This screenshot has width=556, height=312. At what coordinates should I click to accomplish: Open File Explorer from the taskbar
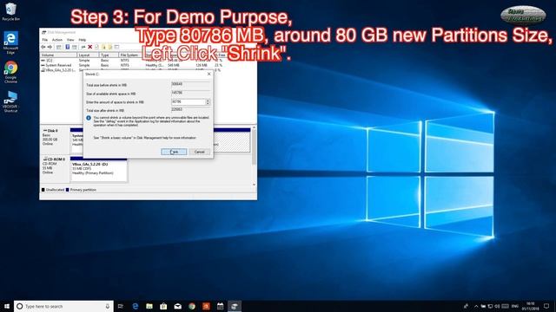pyautogui.click(x=149, y=306)
